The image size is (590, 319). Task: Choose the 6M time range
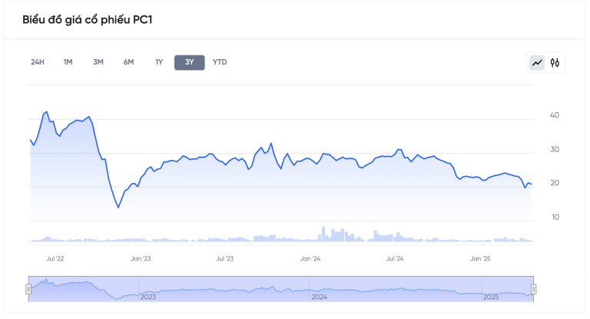(x=129, y=62)
